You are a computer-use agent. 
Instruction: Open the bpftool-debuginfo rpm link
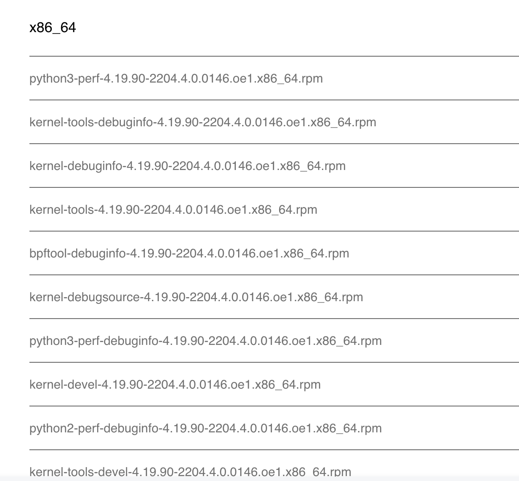[x=189, y=253]
